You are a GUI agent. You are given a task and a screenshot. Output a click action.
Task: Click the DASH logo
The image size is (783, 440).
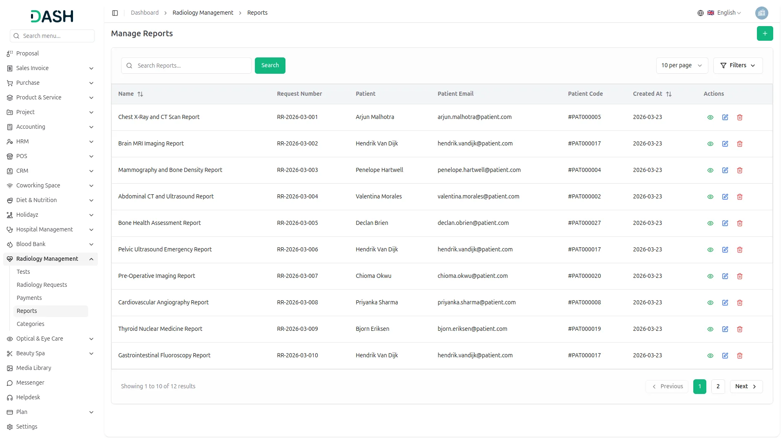[x=52, y=16]
